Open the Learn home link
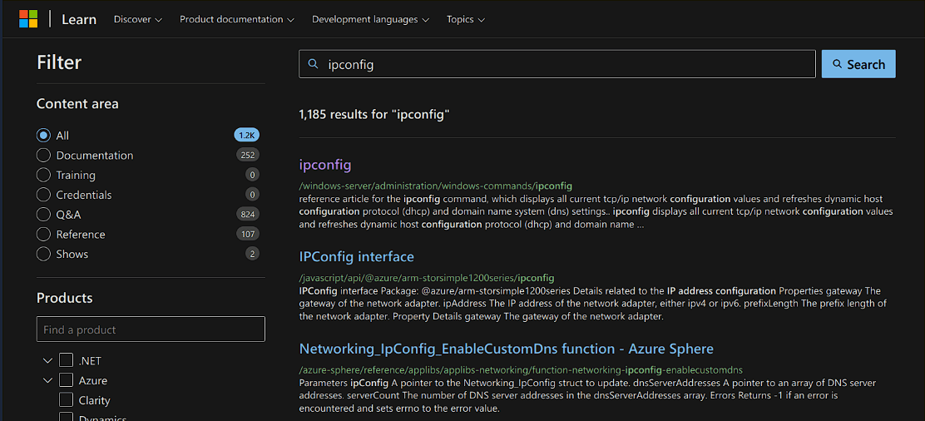 [79, 19]
